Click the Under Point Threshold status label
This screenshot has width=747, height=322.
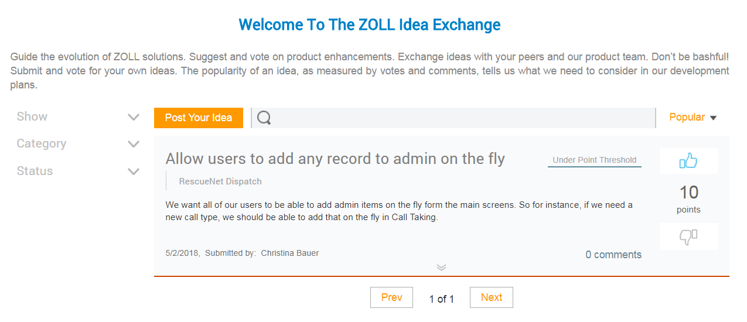pyautogui.click(x=595, y=160)
